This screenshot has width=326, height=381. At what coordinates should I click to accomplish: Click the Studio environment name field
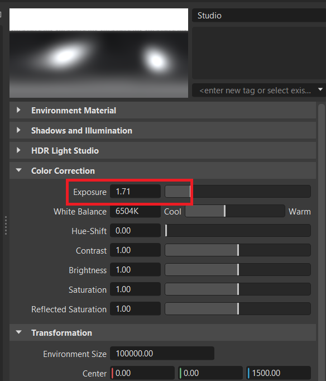click(259, 15)
